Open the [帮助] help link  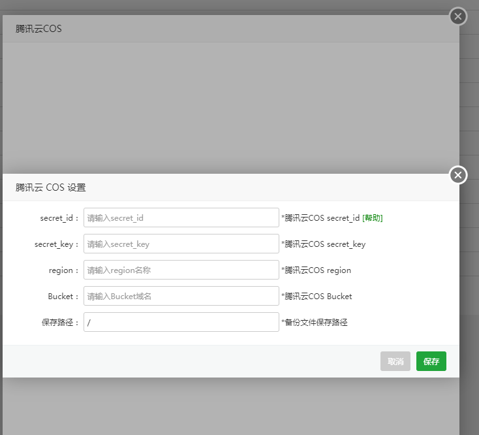point(373,218)
